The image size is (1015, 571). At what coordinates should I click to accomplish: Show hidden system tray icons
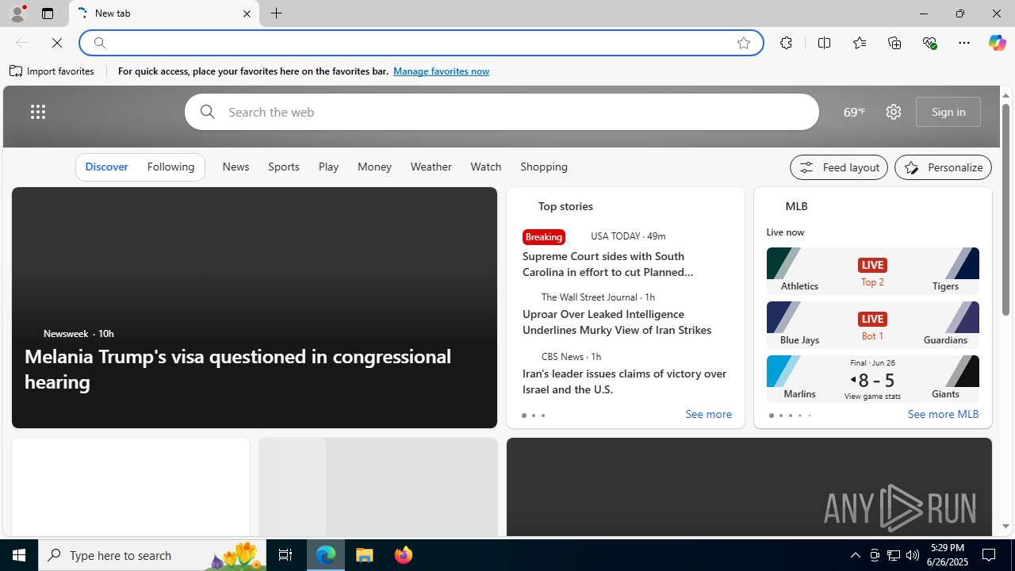855,555
